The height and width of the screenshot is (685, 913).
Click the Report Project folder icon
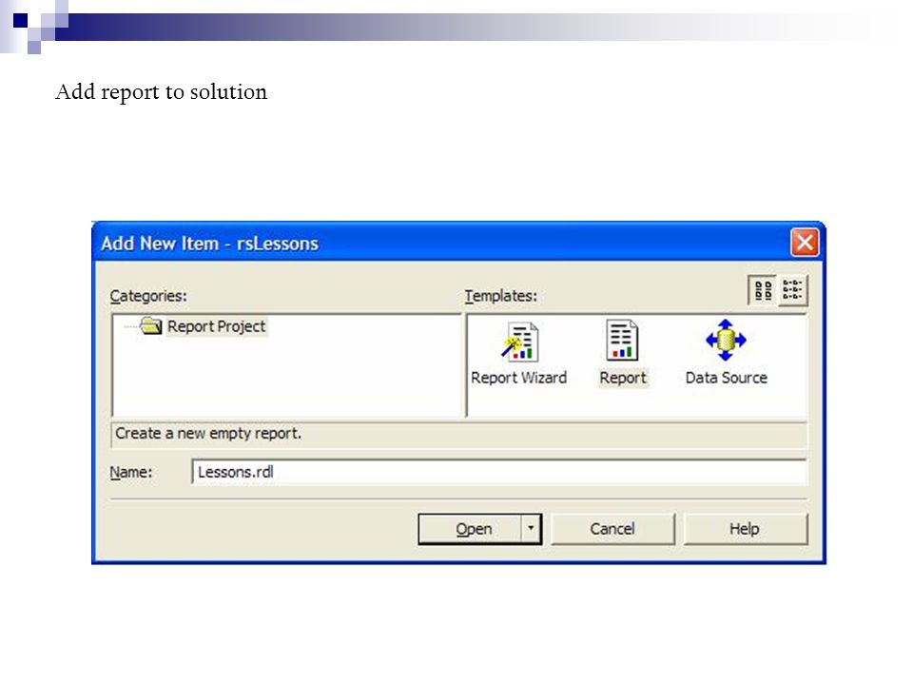click(151, 325)
